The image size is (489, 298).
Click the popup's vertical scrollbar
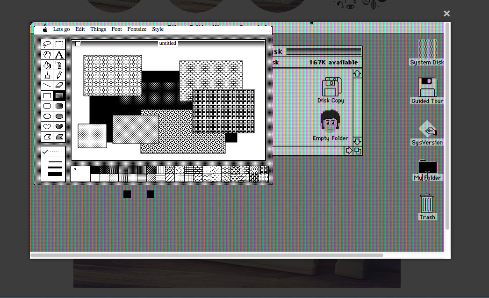click(x=447, y=126)
